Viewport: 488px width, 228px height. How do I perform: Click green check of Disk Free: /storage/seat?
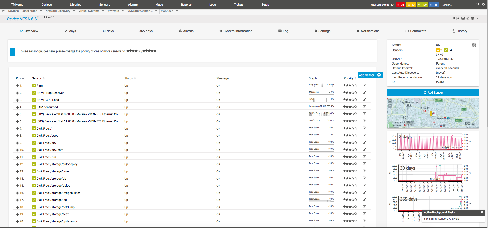pyautogui.click(x=34, y=214)
